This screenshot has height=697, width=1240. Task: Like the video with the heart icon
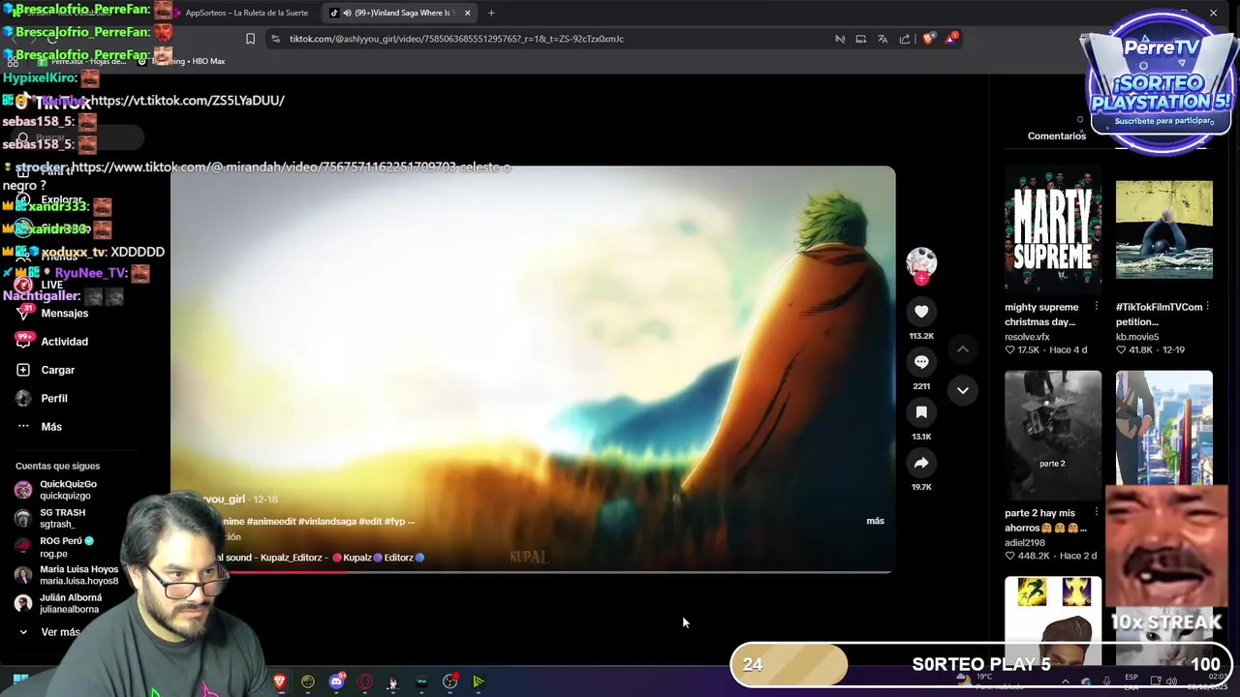(x=921, y=312)
